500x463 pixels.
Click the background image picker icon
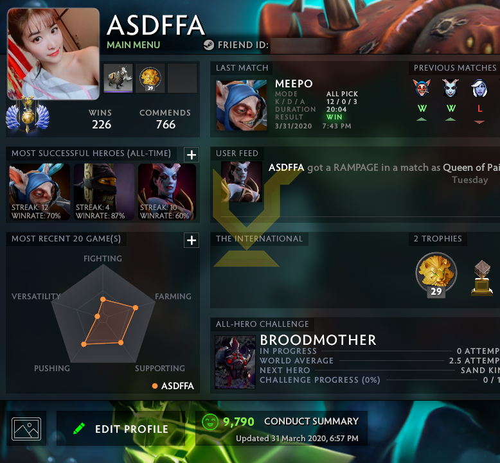pos(26,428)
